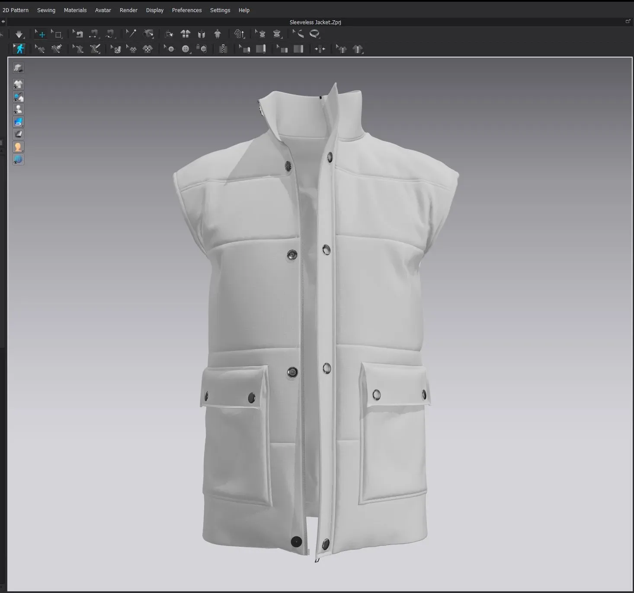Pick the Tack pin tool

click(x=131, y=34)
